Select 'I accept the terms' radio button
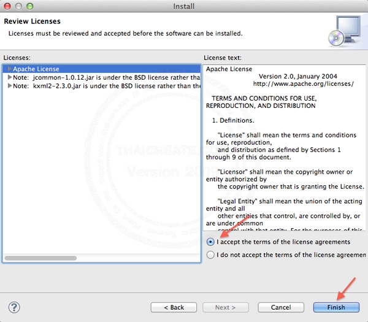The height and width of the screenshot is (322, 368). (x=210, y=242)
